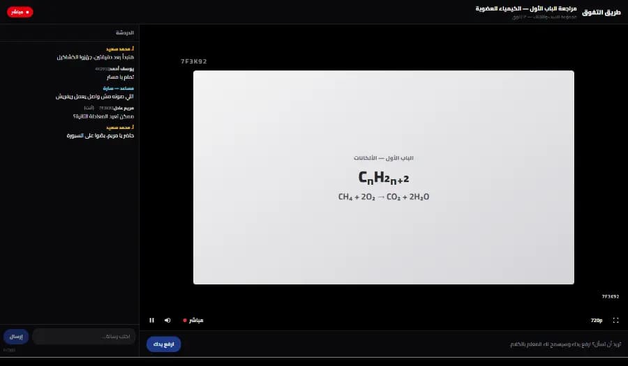The height and width of the screenshot is (366, 628).
Task: Pause the live video stream
Action: click(x=151, y=320)
